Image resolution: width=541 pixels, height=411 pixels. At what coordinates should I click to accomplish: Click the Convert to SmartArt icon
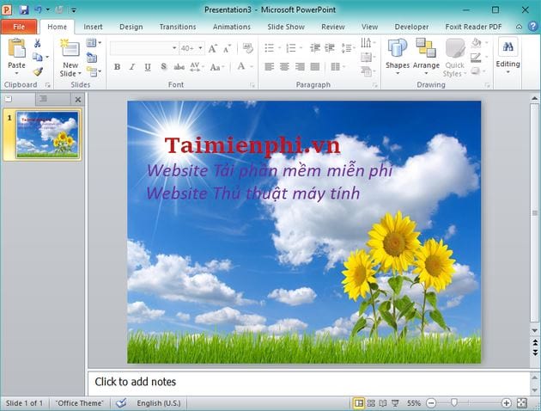tap(366, 71)
